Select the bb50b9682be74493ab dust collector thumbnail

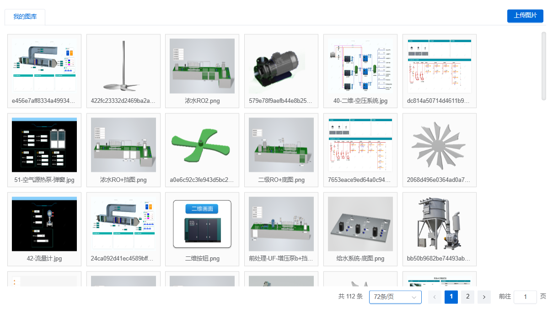(x=440, y=224)
